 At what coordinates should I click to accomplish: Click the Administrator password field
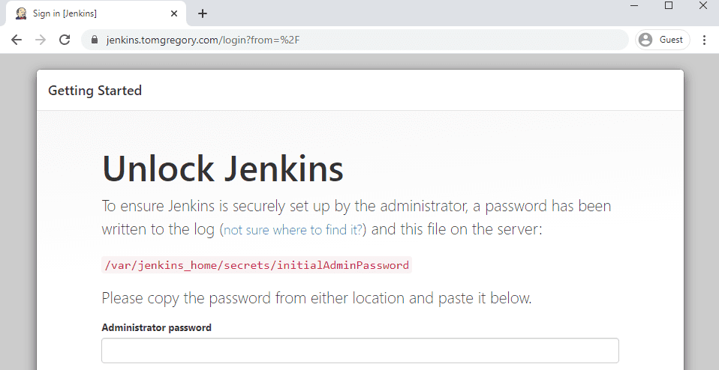click(359, 351)
